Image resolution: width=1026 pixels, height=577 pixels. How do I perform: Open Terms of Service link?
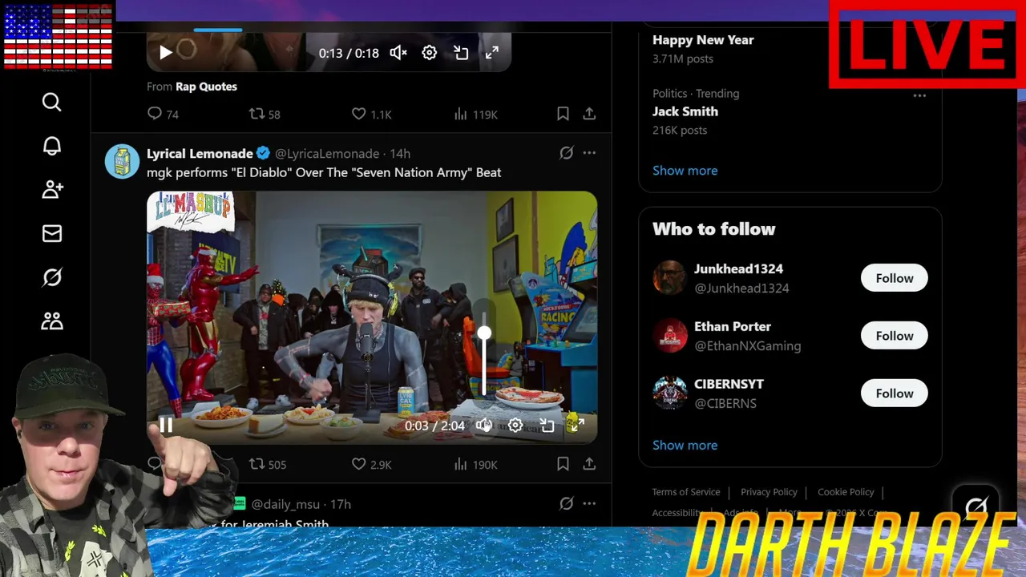[686, 492]
